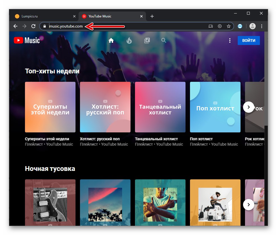Viewport: 277px width, 235px height.
Task: Close the YouTube Music tab
Action: (x=141, y=16)
